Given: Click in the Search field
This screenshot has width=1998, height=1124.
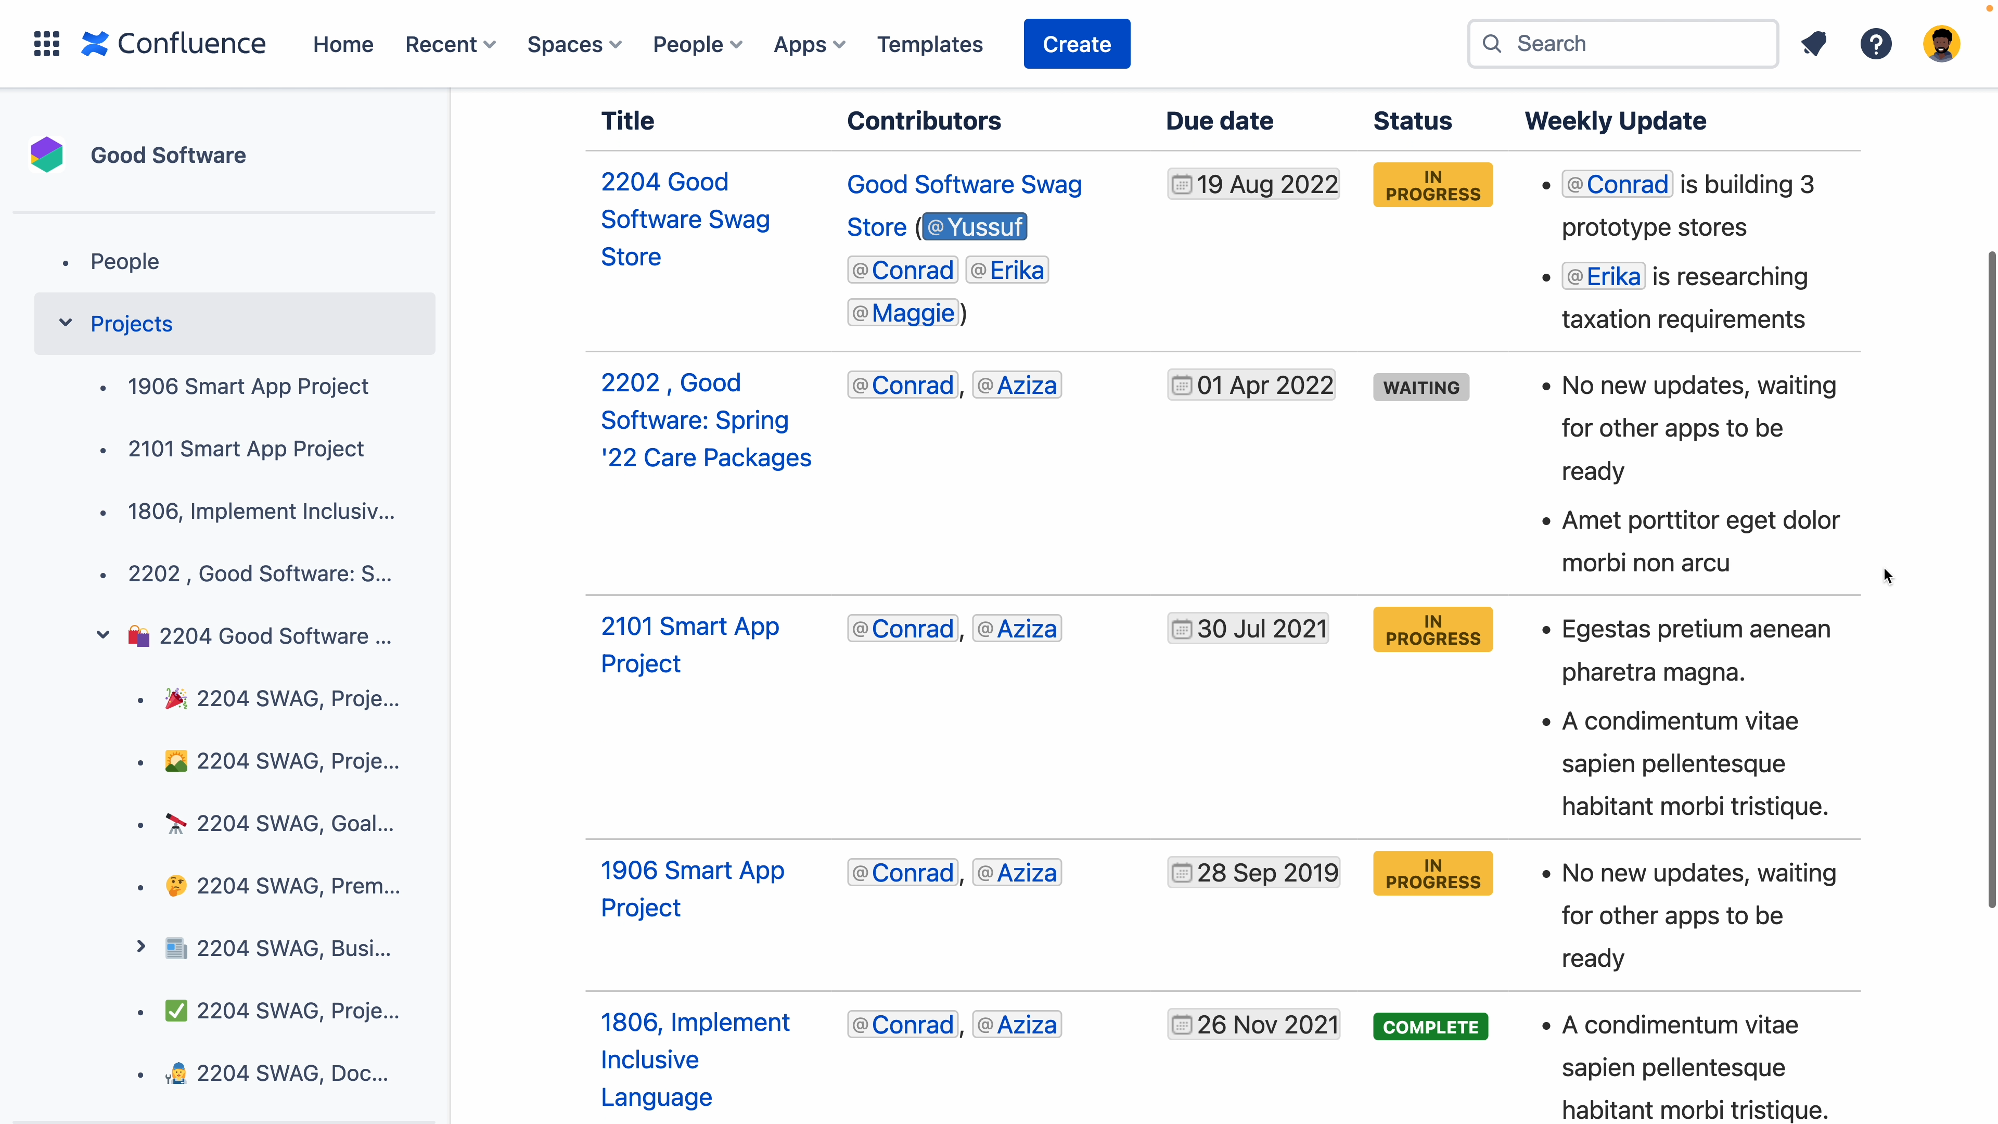Looking at the screenshot, I should [x=1623, y=44].
